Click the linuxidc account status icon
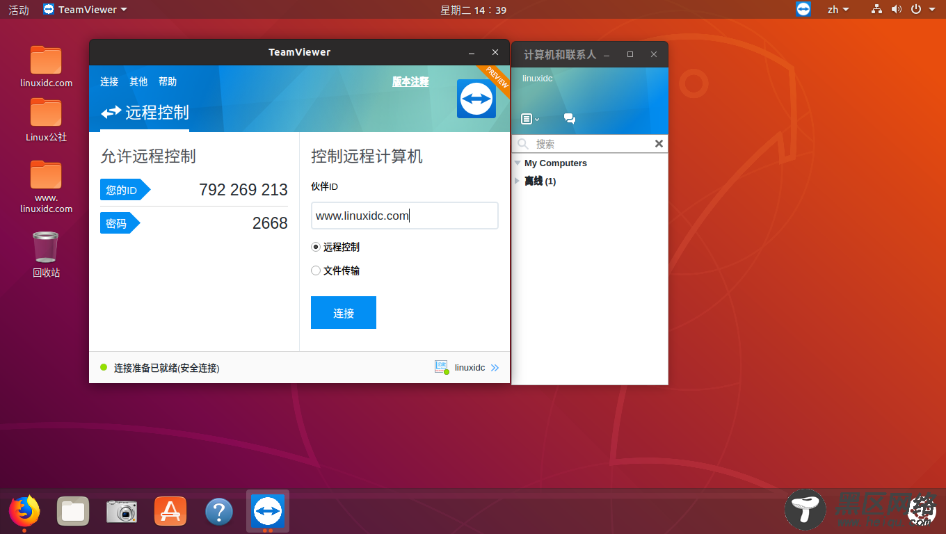Screen dimensions: 946x534 tap(442, 367)
